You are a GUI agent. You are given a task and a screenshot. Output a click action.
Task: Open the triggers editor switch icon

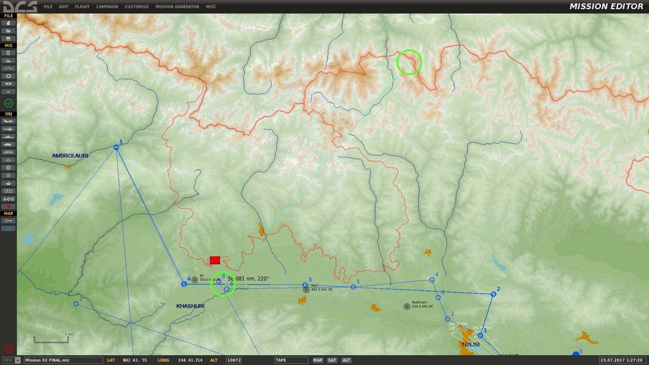pos(8,68)
